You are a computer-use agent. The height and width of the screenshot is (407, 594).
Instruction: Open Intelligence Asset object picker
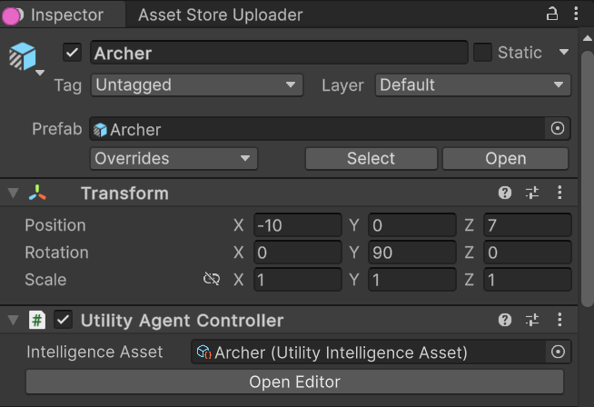[558, 352]
